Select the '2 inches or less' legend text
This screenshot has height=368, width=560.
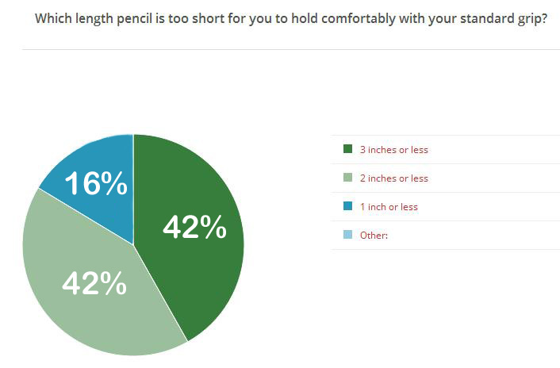tap(393, 178)
